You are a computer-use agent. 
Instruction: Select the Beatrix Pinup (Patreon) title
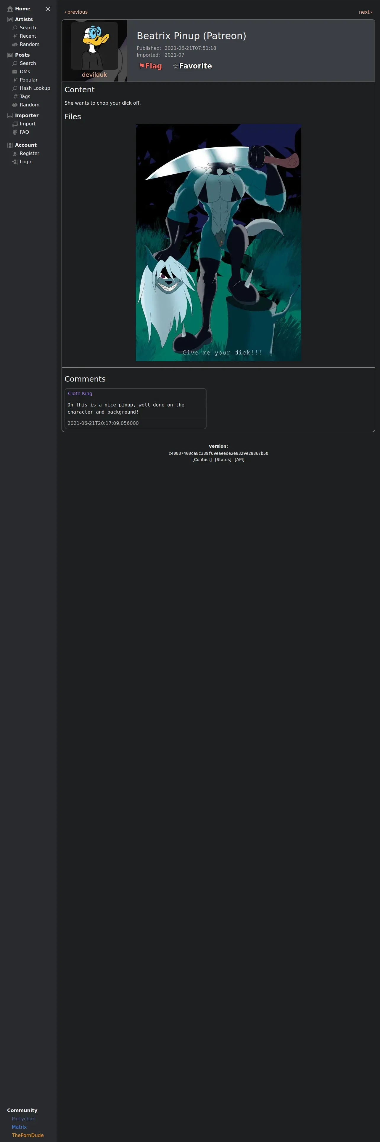pos(191,36)
